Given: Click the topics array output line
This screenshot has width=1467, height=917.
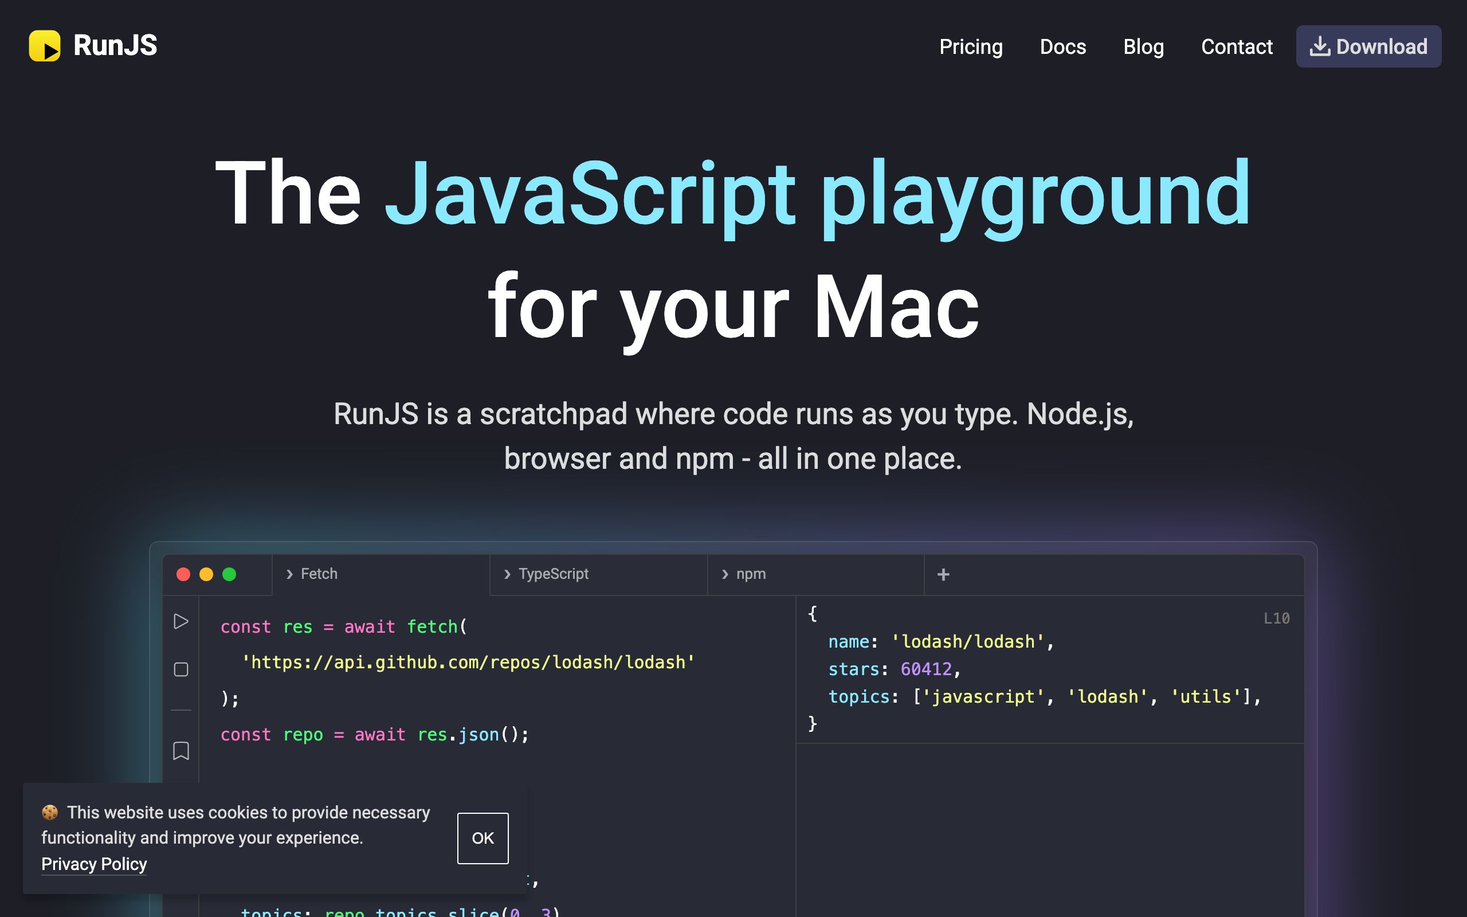Looking at the screenshot, I should tap(1045, 696).
